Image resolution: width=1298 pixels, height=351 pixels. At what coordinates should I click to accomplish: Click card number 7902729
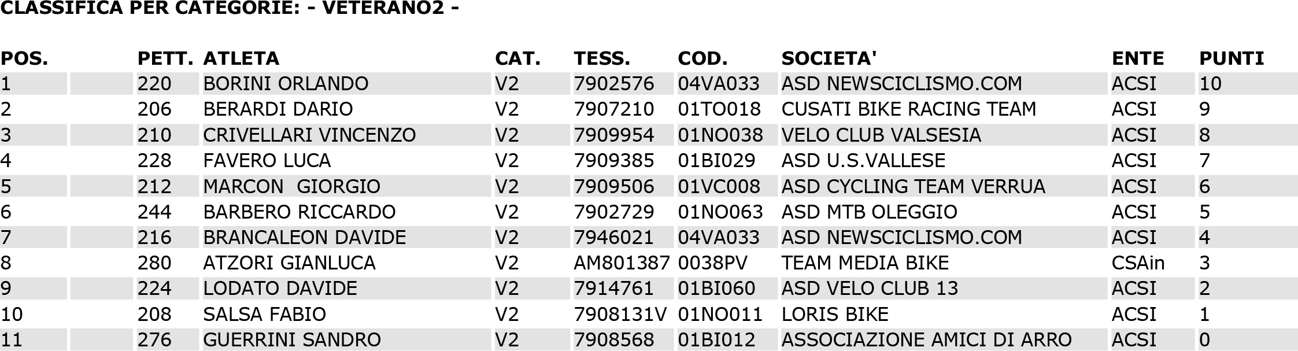[614, 212]
